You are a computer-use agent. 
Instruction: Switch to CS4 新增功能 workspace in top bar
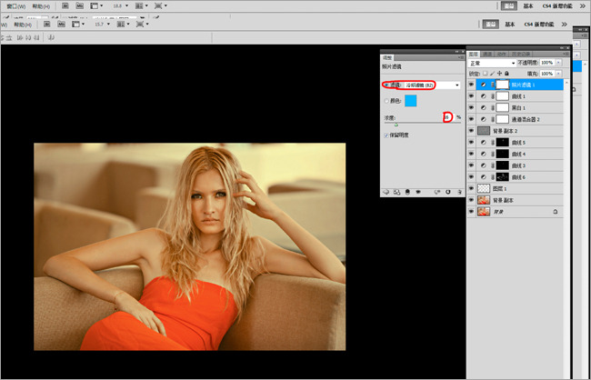click(x=557, y=6)
